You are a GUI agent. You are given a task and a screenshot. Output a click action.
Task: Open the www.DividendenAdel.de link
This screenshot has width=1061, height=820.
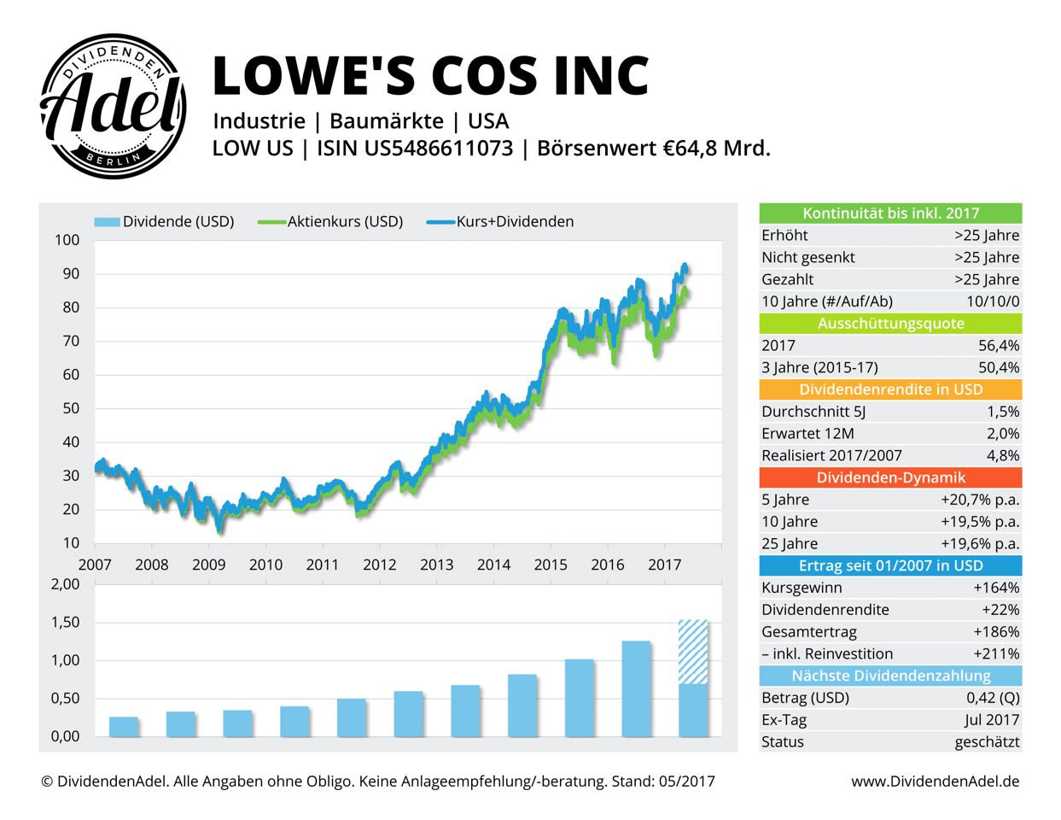coord(936,781)
